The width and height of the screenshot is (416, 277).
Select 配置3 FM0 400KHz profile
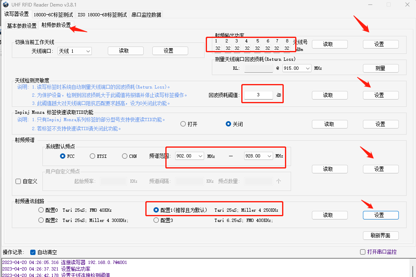pos(213,220)
